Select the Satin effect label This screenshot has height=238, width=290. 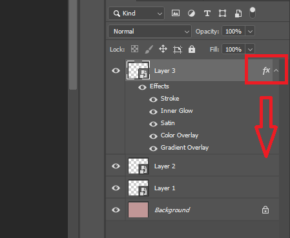tap(168, 123)
